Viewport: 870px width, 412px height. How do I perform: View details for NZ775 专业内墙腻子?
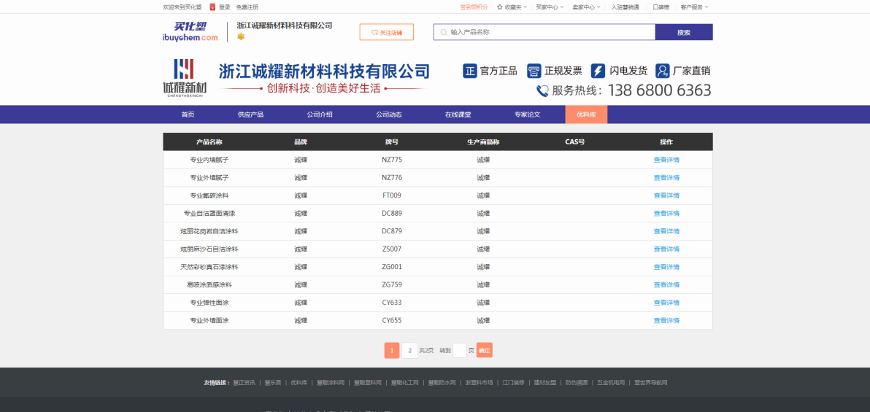666,160
